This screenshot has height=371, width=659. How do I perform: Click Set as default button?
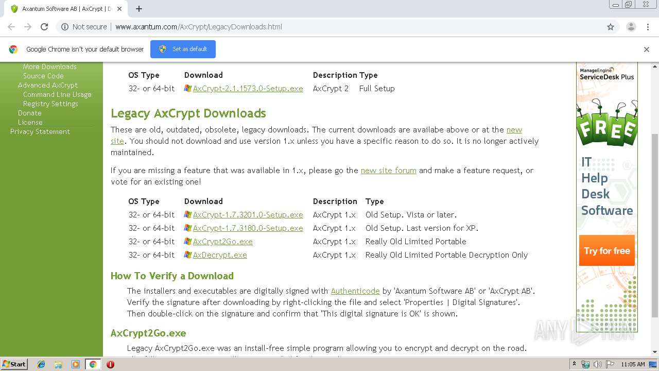[183, 49]
